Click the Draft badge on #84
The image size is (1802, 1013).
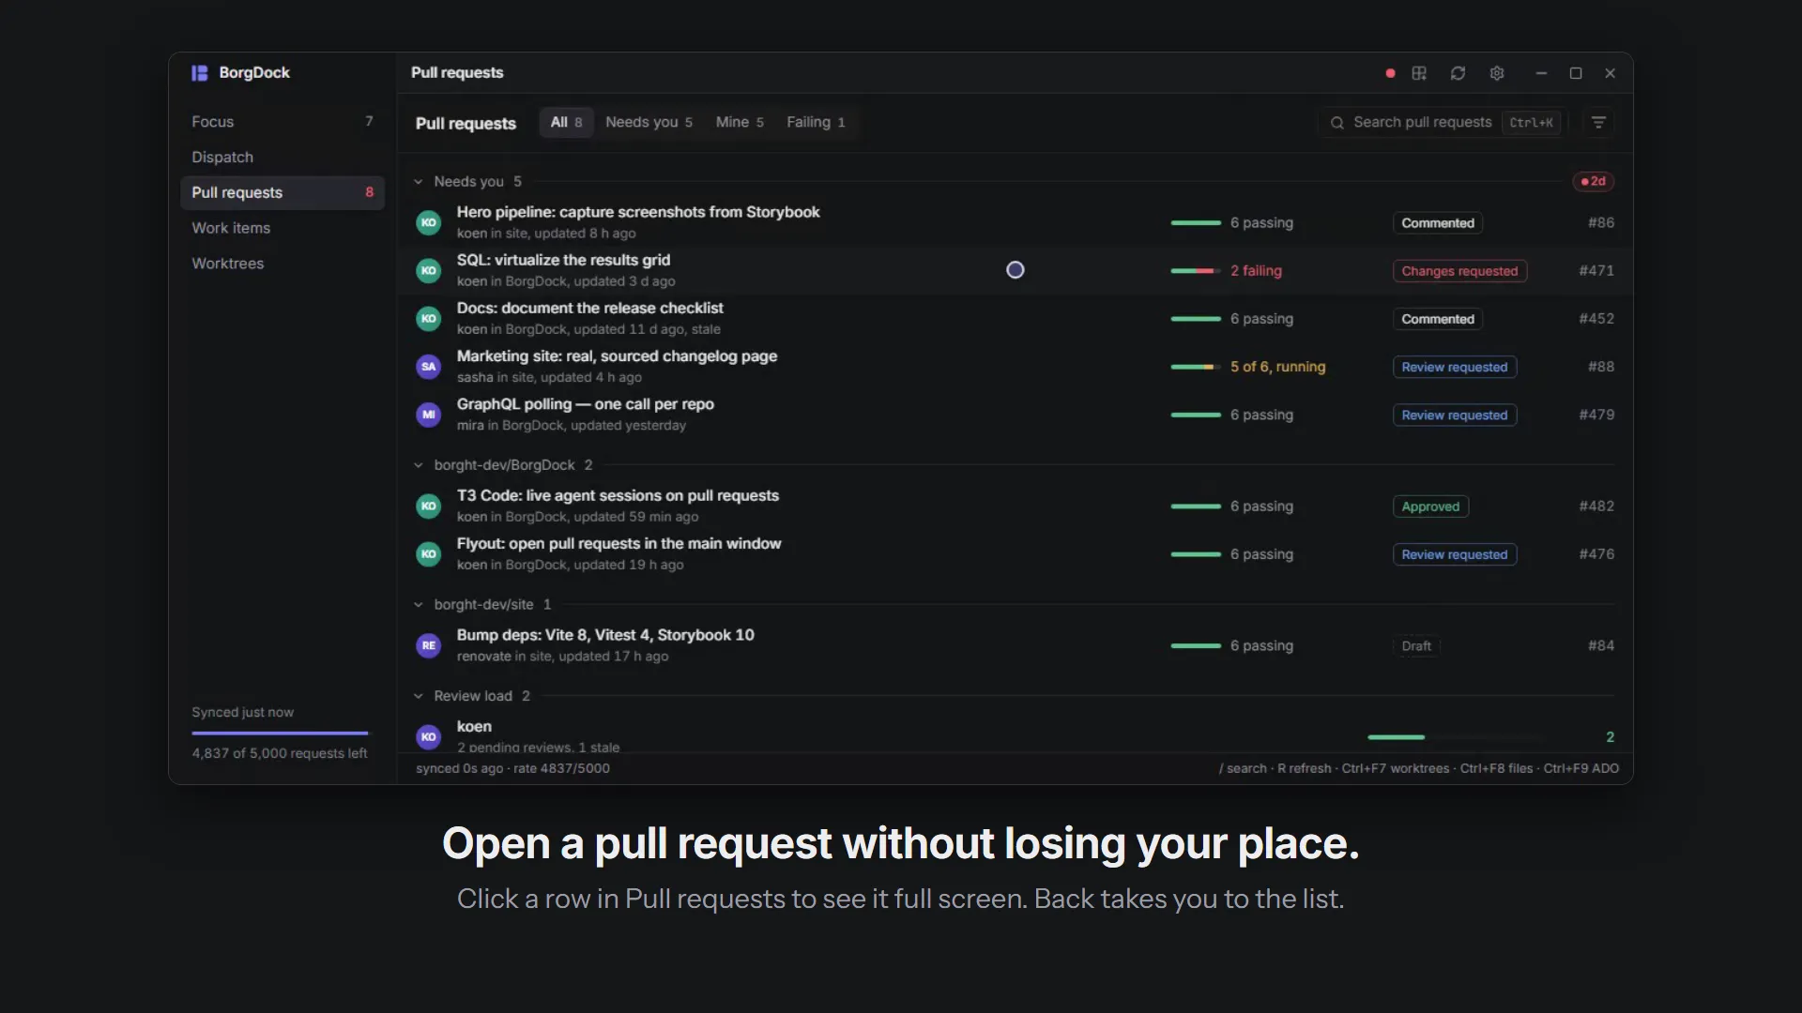point(1416,646)
